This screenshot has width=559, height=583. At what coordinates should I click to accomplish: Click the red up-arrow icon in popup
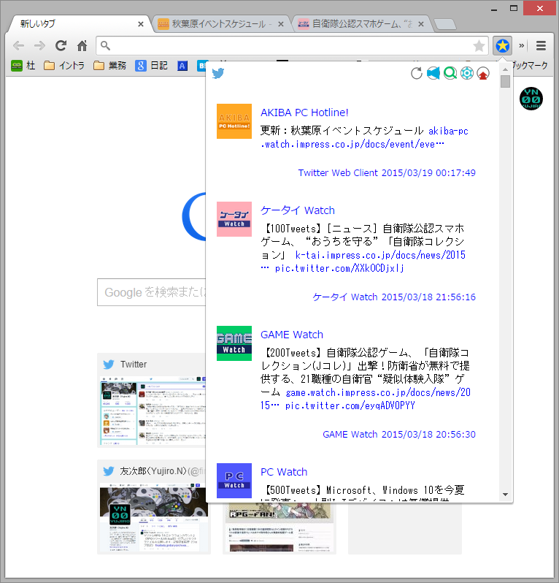[x=483, y=73]
